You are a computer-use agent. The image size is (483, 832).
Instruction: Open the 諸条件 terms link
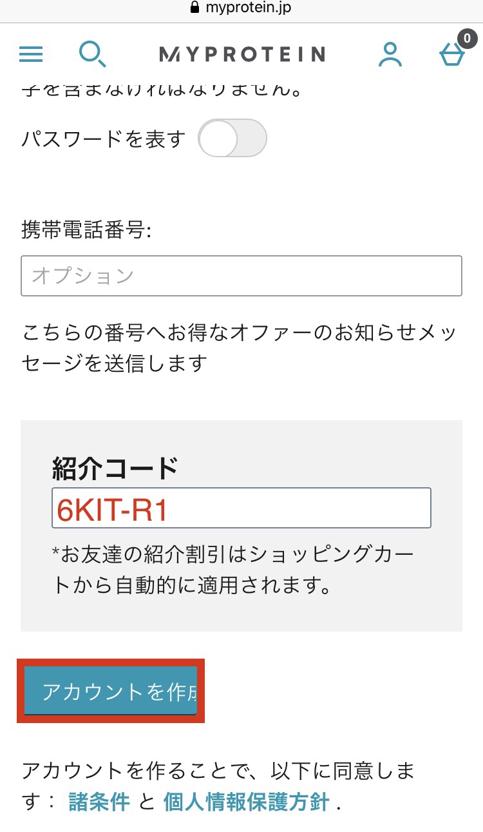tap(99, 802)
